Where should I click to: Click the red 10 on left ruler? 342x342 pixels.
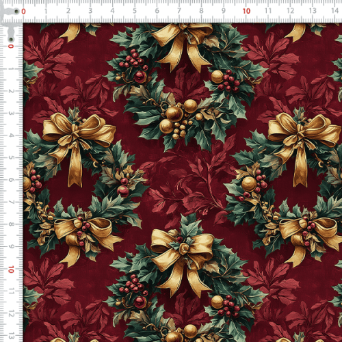coord(11,269)
